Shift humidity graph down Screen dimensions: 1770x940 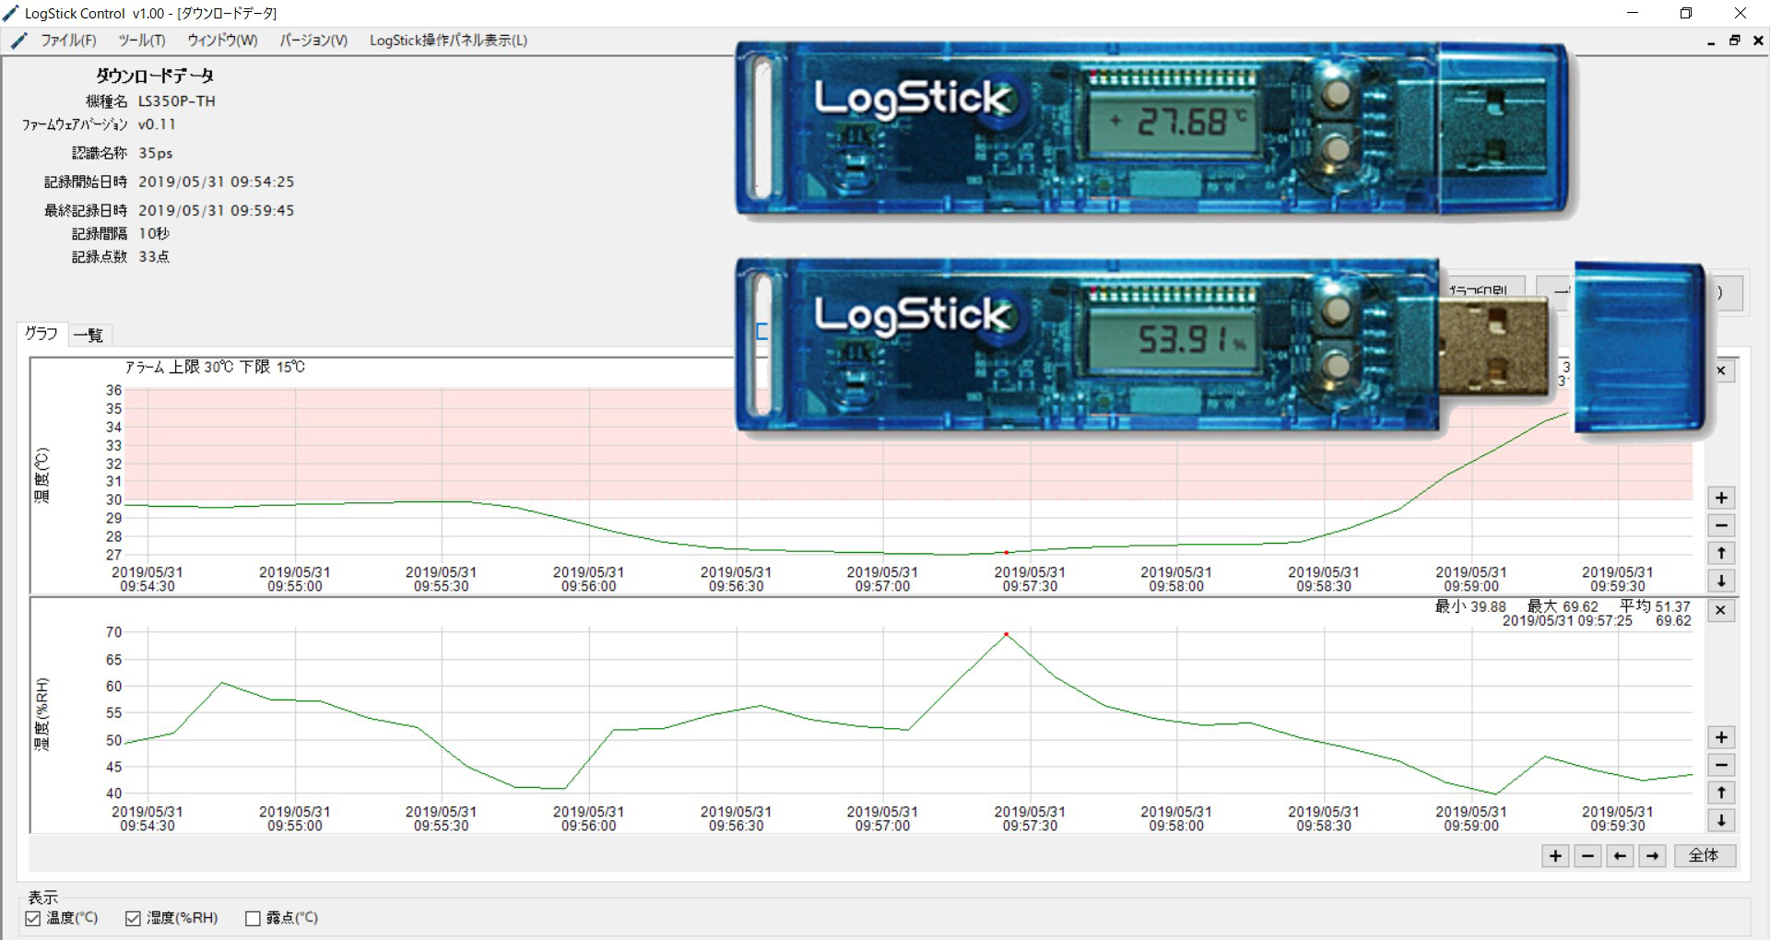[x=1721, y=821]
